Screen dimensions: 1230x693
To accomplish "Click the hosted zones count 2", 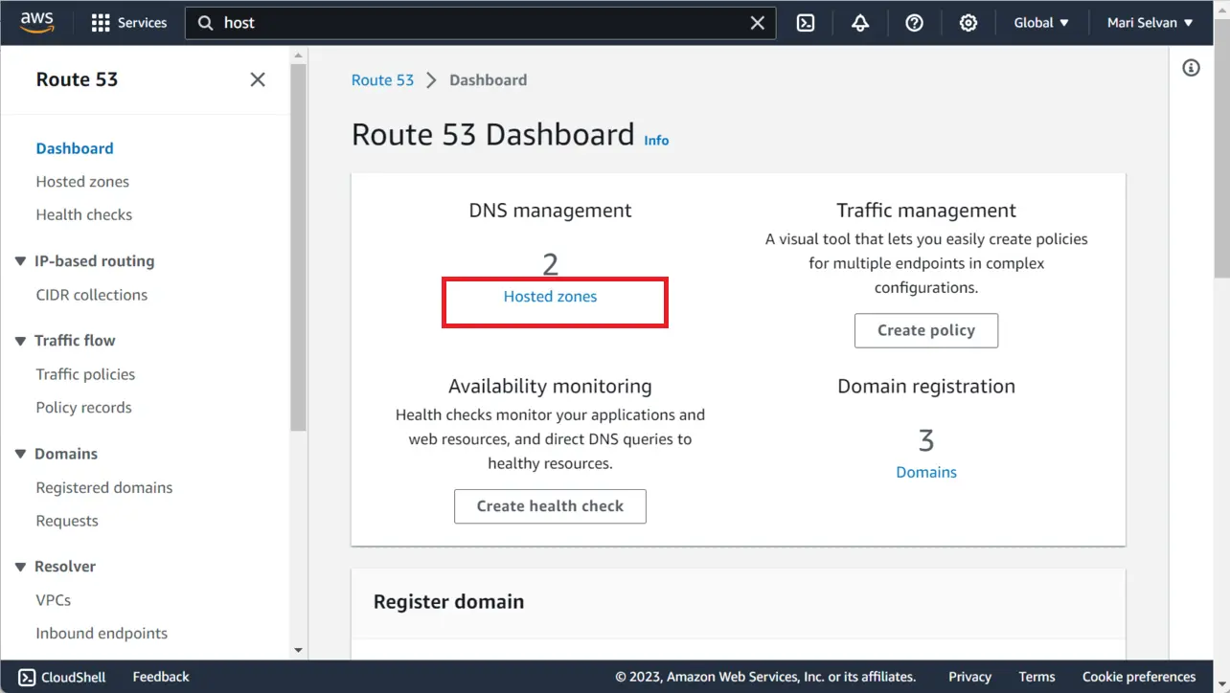I will pyautogui.click(x=550, y=264).
